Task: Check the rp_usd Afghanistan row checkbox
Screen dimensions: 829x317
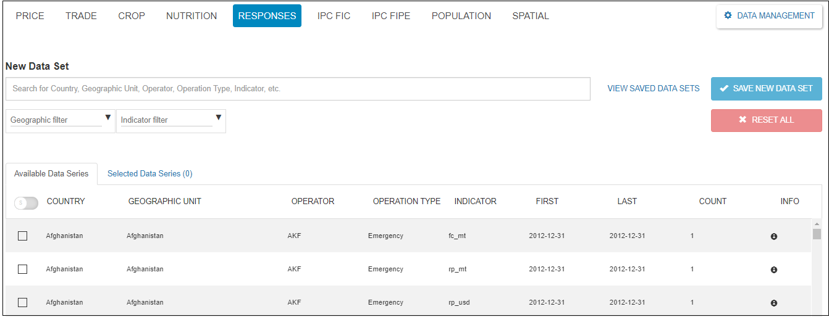Action: tap(23, 303)
